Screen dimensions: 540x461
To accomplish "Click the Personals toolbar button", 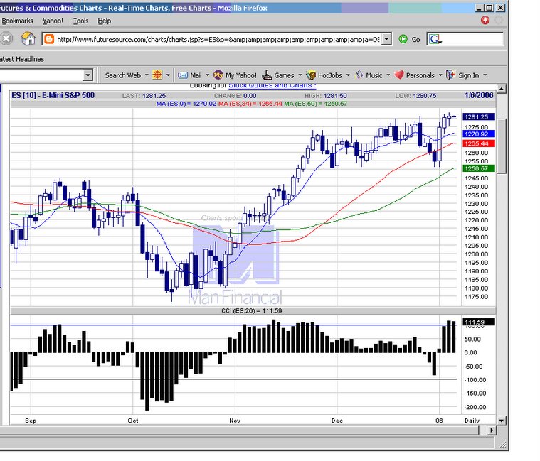I will (420, 75).
